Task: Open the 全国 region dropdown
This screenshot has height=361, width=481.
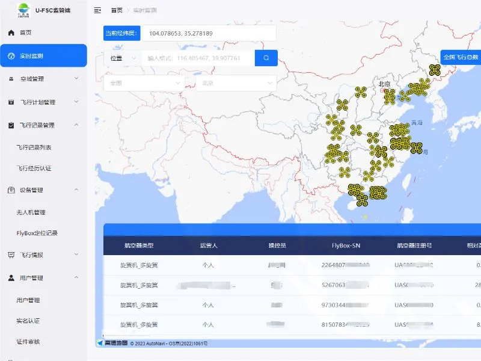Action: pyautogui.click(x=144, y=83)
